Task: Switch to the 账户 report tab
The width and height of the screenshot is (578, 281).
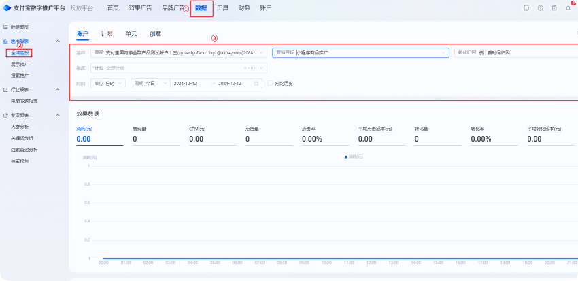Action: pos(82,33)
